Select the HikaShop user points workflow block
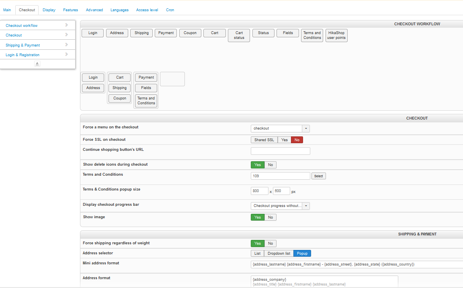 [x=336, y=35]
